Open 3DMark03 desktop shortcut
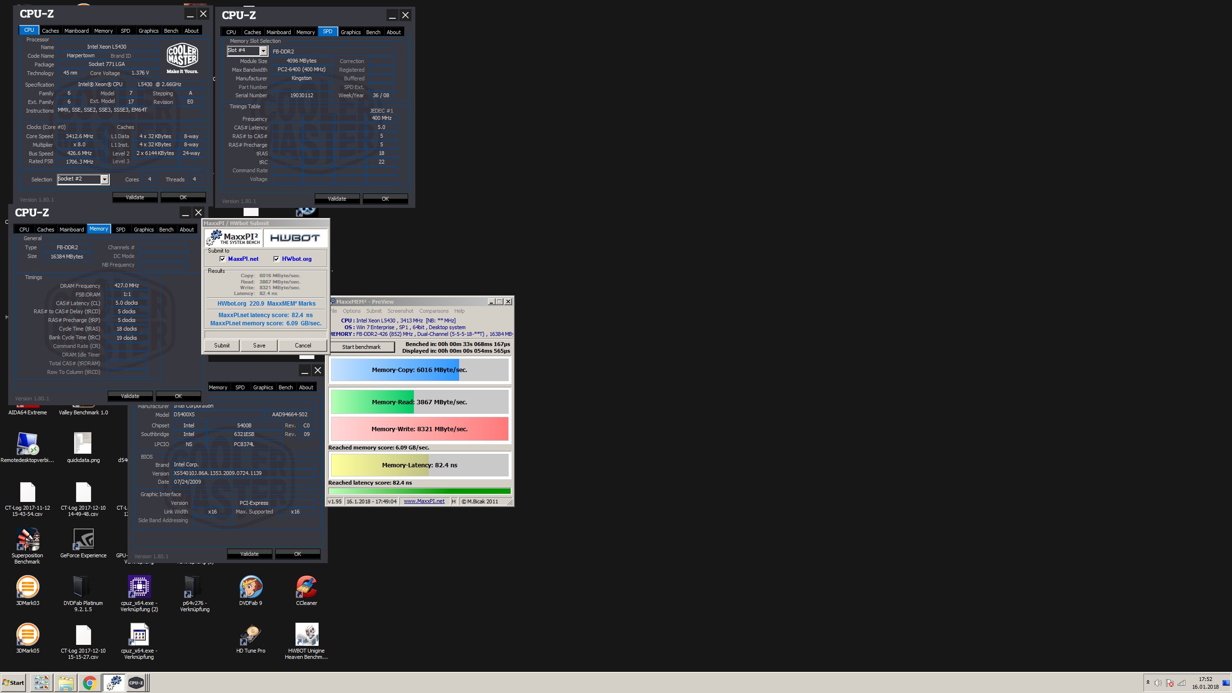The image size is (1232, 693). pos(27,590)
